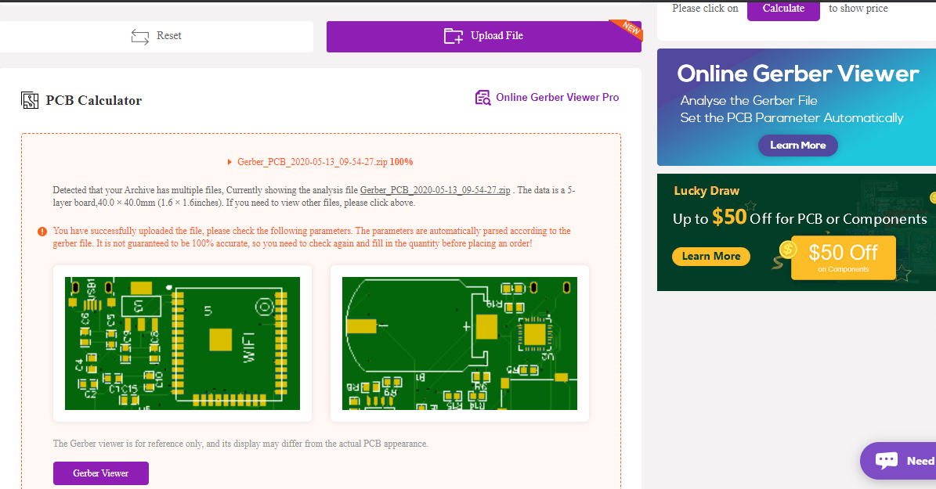Image resolution: width=936 pixels, height=489 pixels.
Task: Click the Upload File folder icon
Action: (x=453, y=36)
